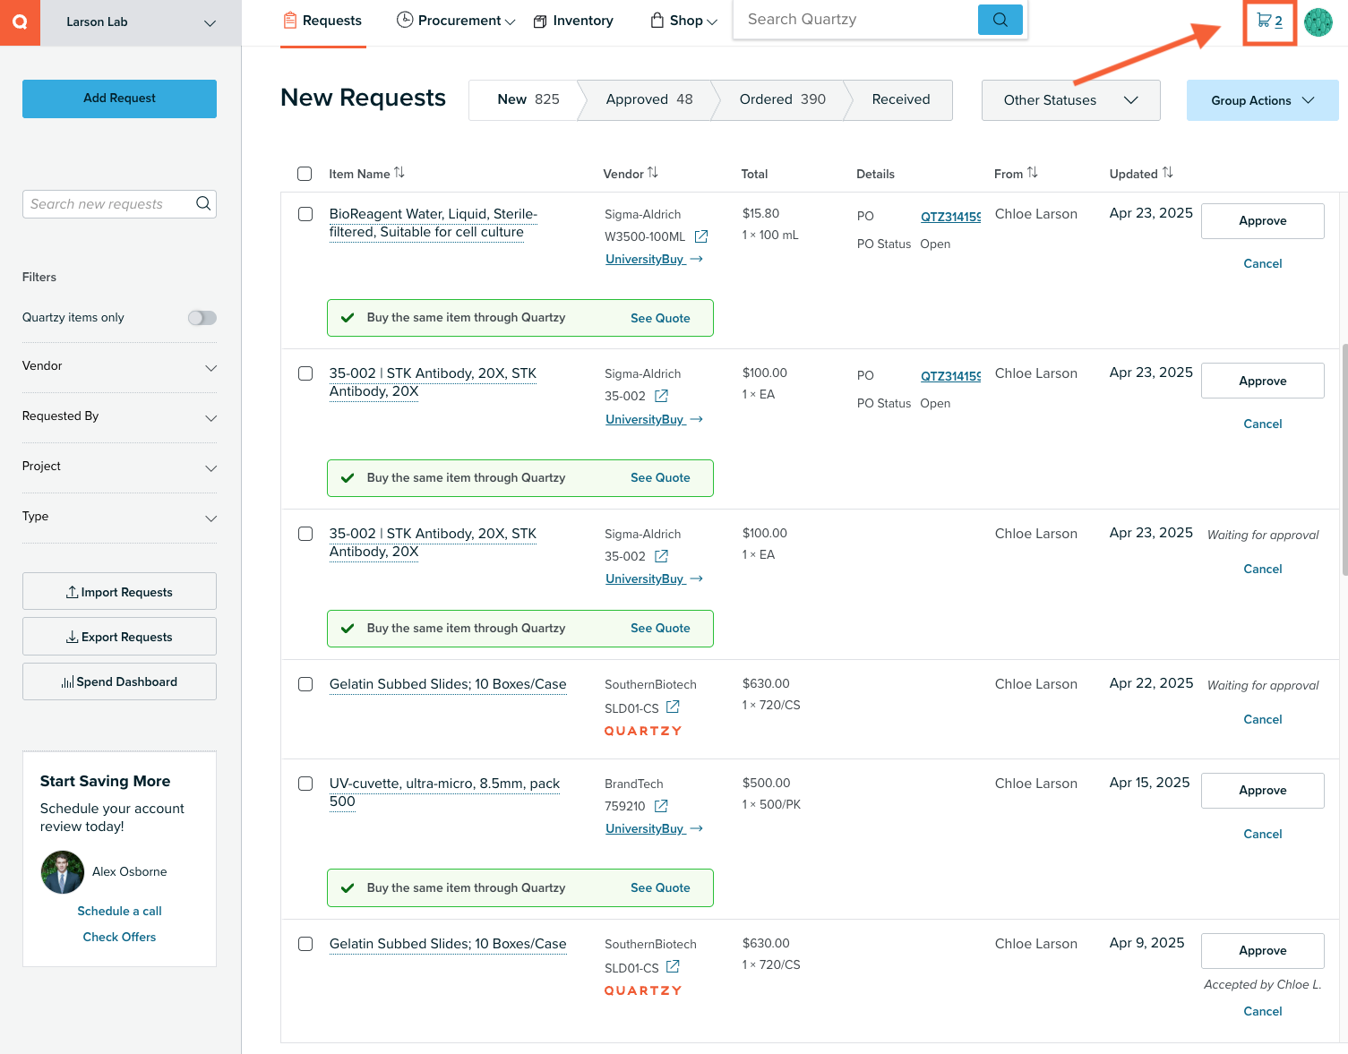Focus the Search Quartzy input field

pyautogui.click(x=855, y=20)
